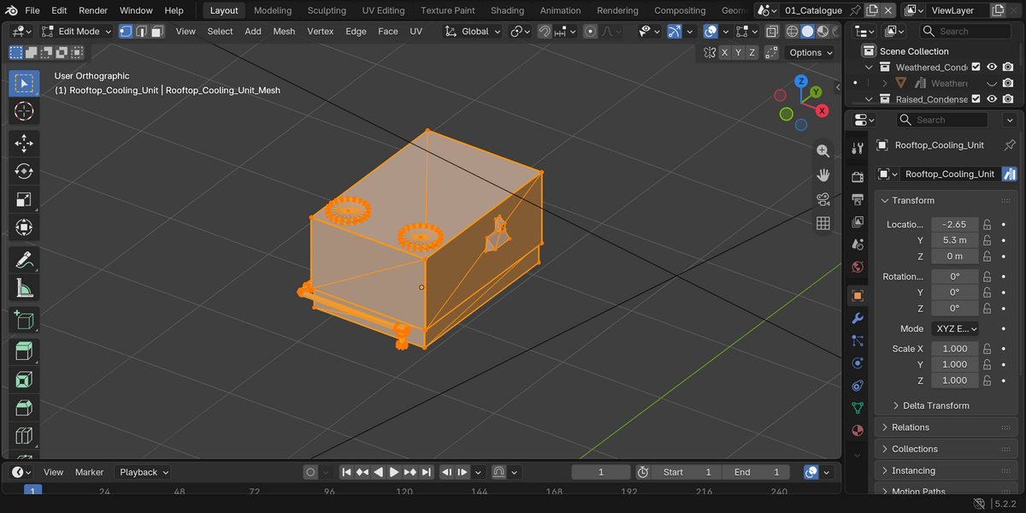Screen dimensions: 1026x513
Task: Click the timeline Start frame field
Action: tap(687, 472)
